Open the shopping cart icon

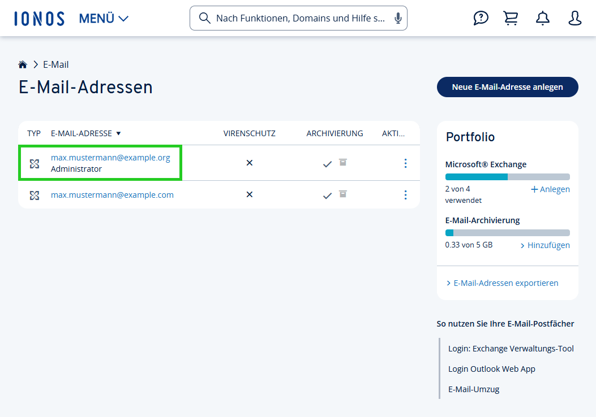511,18
